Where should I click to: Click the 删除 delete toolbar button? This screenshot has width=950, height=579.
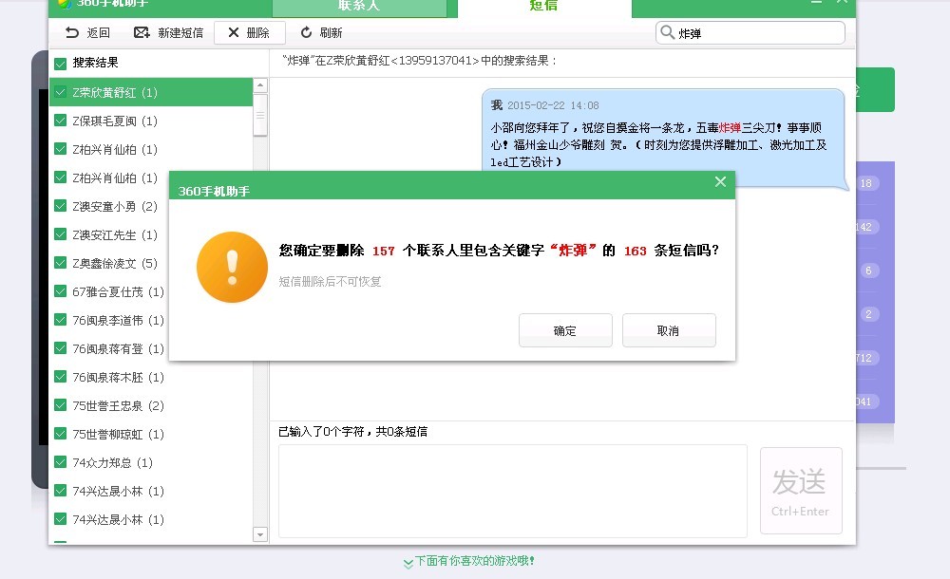pos(249,32)
